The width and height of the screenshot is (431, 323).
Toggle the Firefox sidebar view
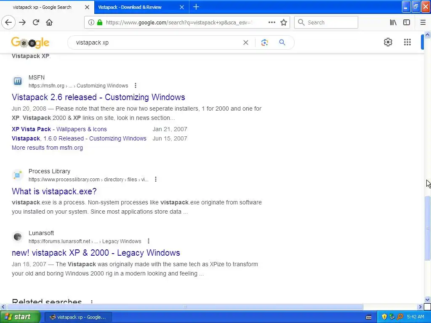(407, 22)
